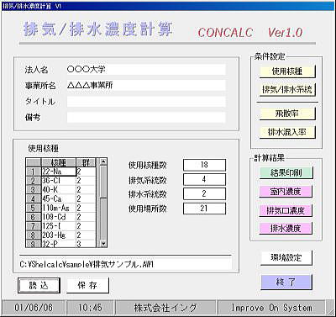Exit with the 終了 button
This screenshot has height=317, width=336.
point(286,282)
